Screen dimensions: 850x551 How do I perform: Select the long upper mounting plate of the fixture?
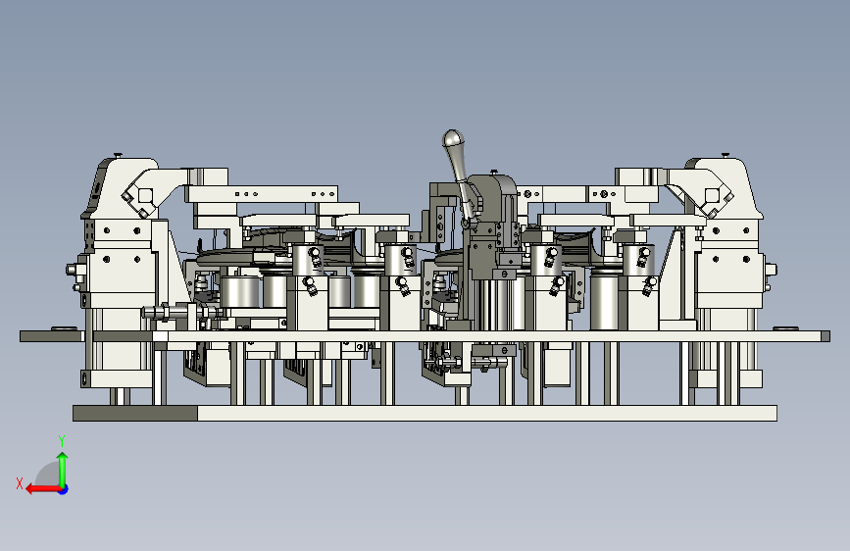coord(425,336)
